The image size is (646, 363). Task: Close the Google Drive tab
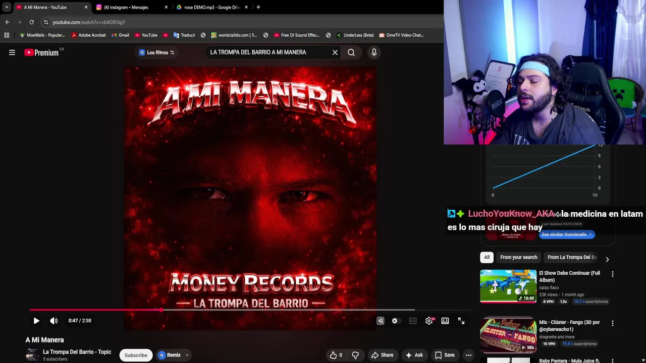coord(246,7)
